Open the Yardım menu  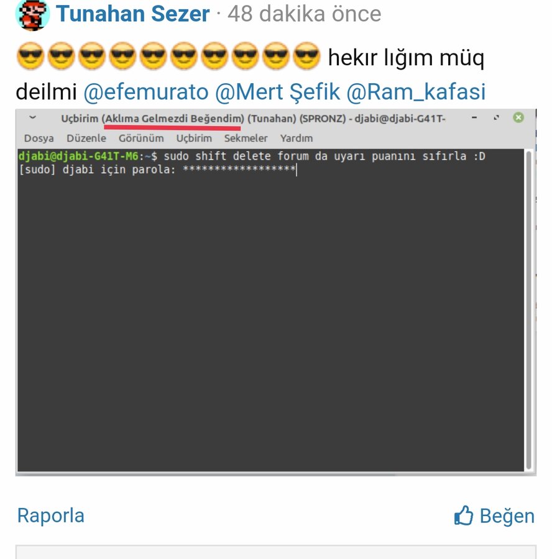(x=297, y=139)
